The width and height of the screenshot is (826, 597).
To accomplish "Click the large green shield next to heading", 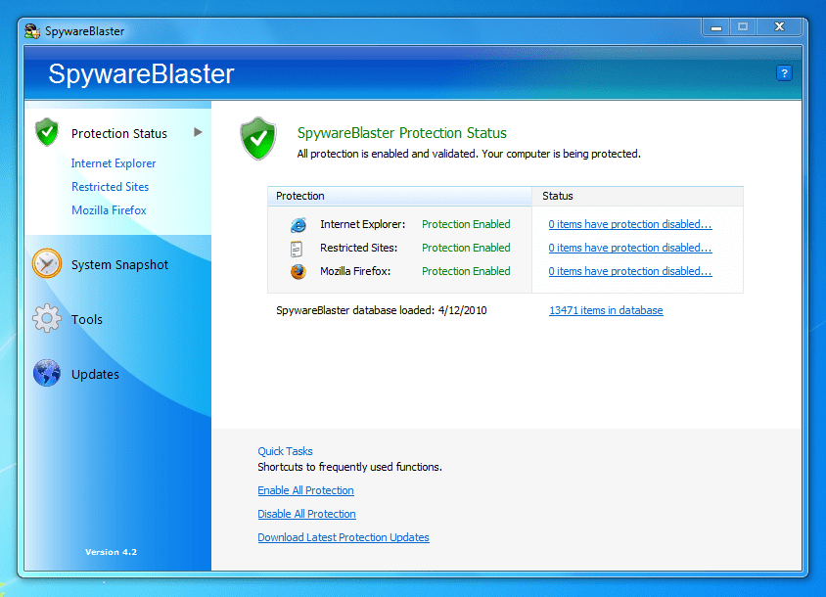I will [258, 139].
